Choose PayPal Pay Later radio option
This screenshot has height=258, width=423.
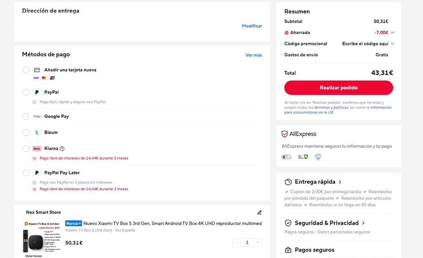[x=26, y=173]
